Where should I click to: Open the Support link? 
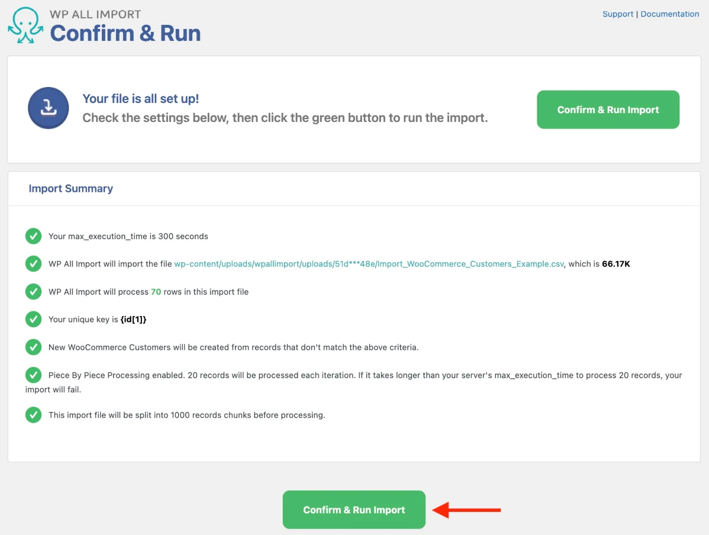coord(618,14)
